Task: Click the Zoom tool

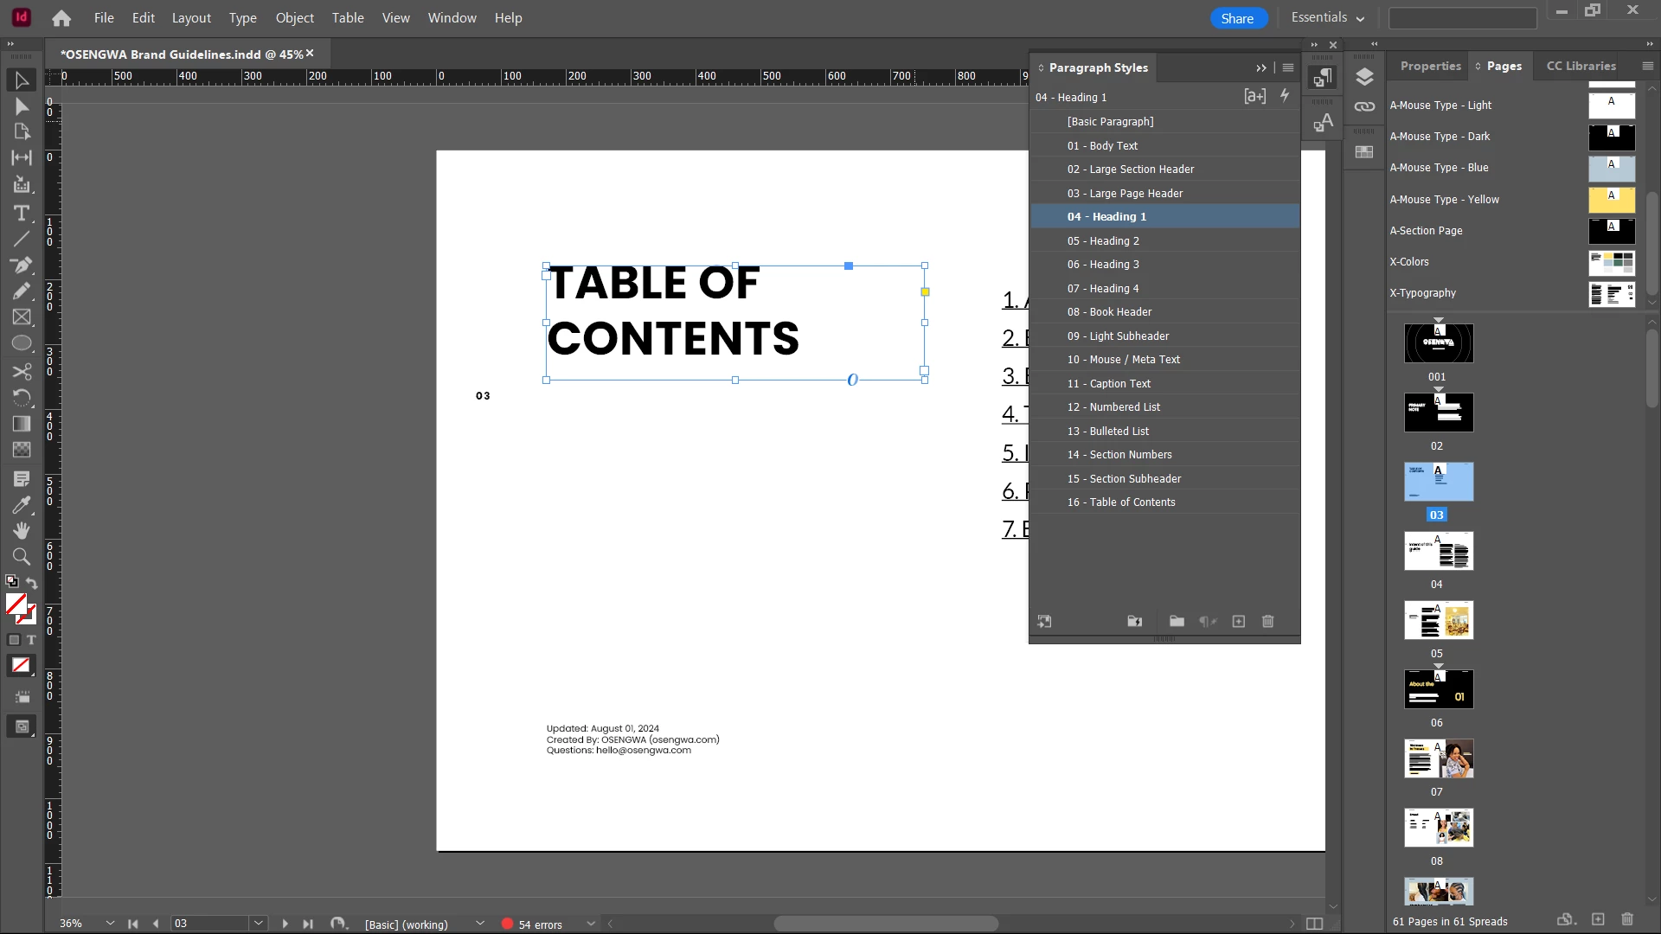Action: click(22, 557)
